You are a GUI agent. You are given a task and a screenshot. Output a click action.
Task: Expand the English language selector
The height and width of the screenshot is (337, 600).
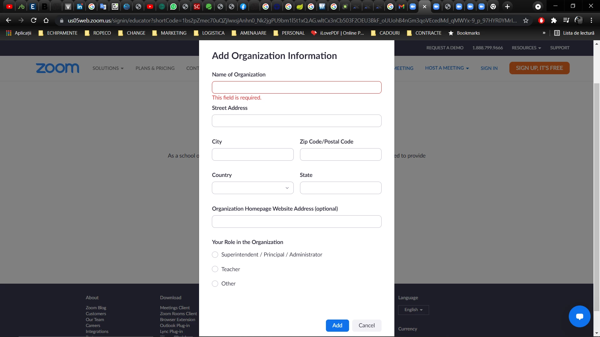(x=413, y=310)
